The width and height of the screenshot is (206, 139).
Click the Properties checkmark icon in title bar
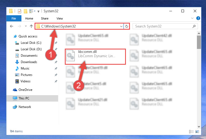pos(20,11)
